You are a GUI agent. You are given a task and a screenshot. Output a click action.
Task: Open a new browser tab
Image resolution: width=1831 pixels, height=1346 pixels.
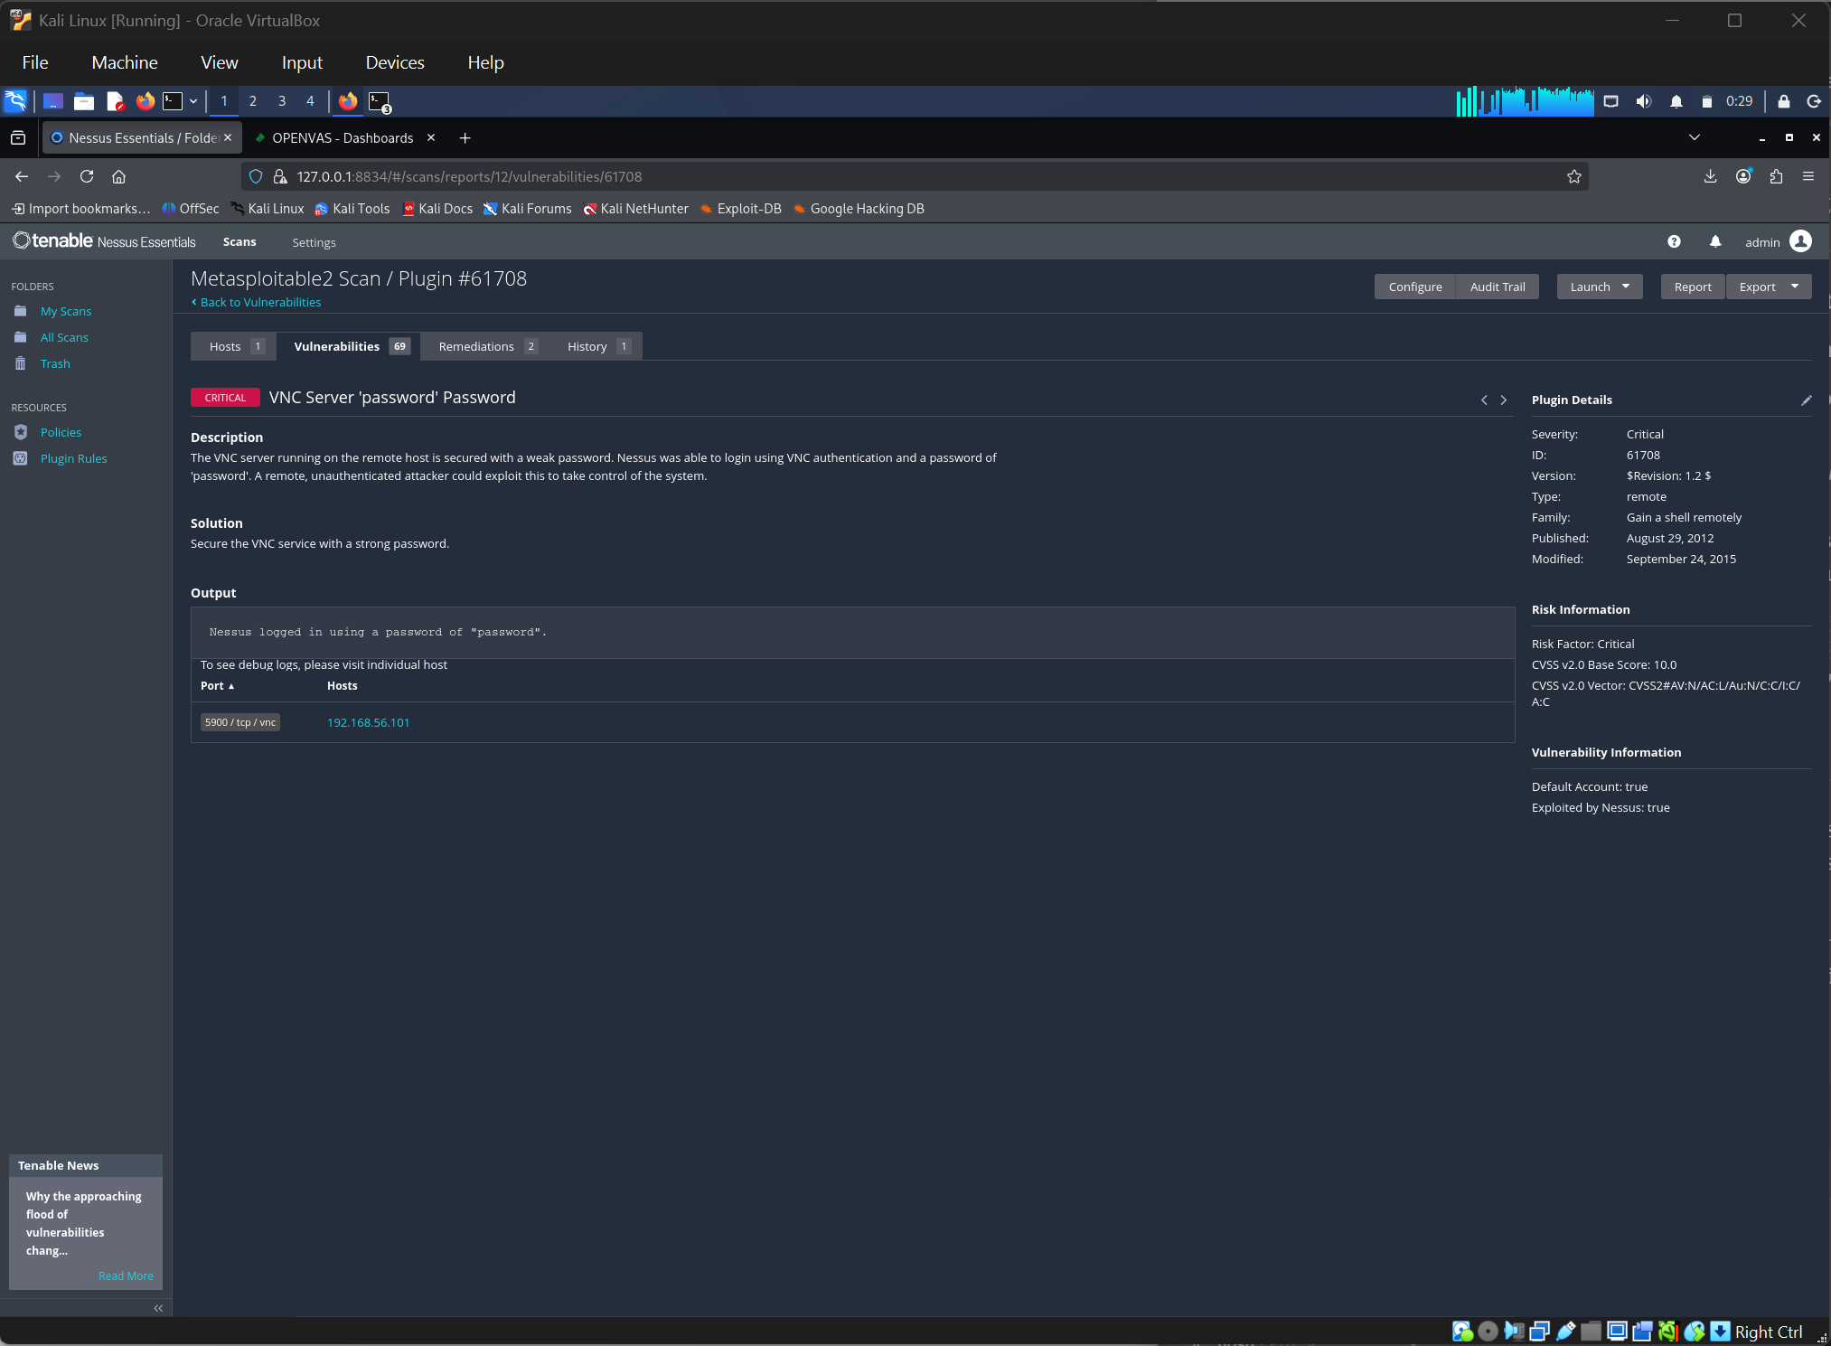[x=465, y=137]
